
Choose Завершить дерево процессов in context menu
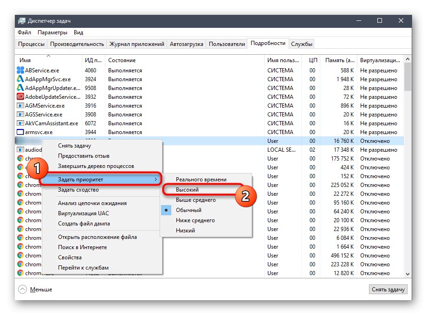tap(96, 166)
